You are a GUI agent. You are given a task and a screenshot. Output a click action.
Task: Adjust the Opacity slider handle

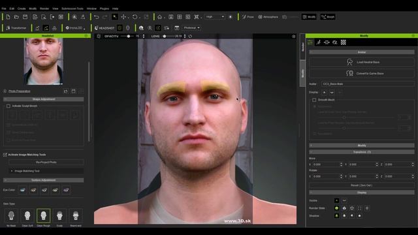pyautogui.click(x=129, y=37)
